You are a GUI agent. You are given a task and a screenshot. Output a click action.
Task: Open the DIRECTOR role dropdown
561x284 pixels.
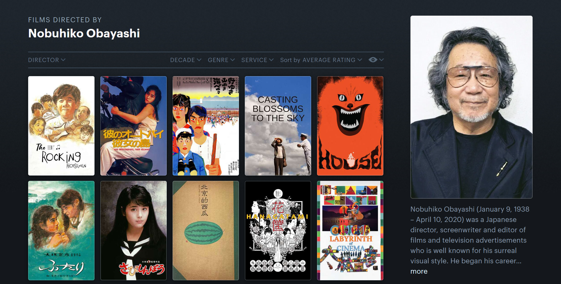pos(47,60)
